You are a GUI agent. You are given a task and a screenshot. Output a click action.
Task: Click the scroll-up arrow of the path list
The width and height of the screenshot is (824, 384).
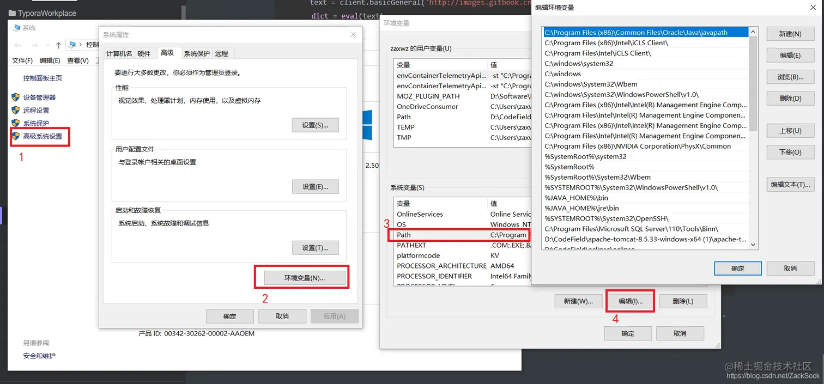pyautogui.click(x=753, y=32)
